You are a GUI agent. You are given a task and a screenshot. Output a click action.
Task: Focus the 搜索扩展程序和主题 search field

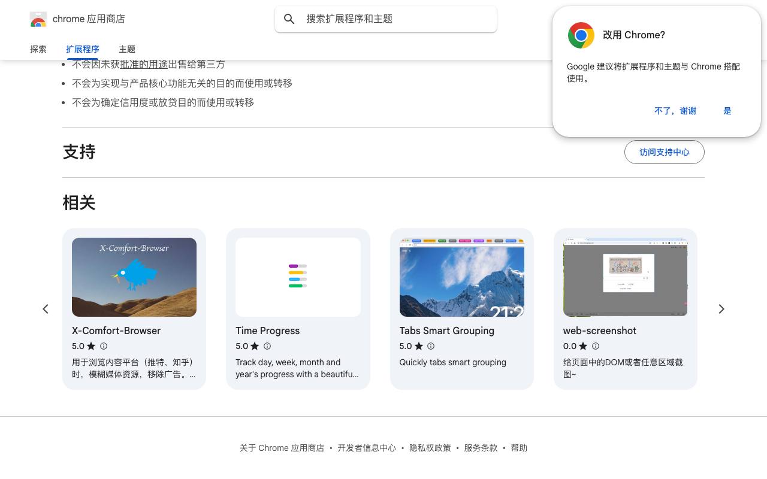point(386,19)
